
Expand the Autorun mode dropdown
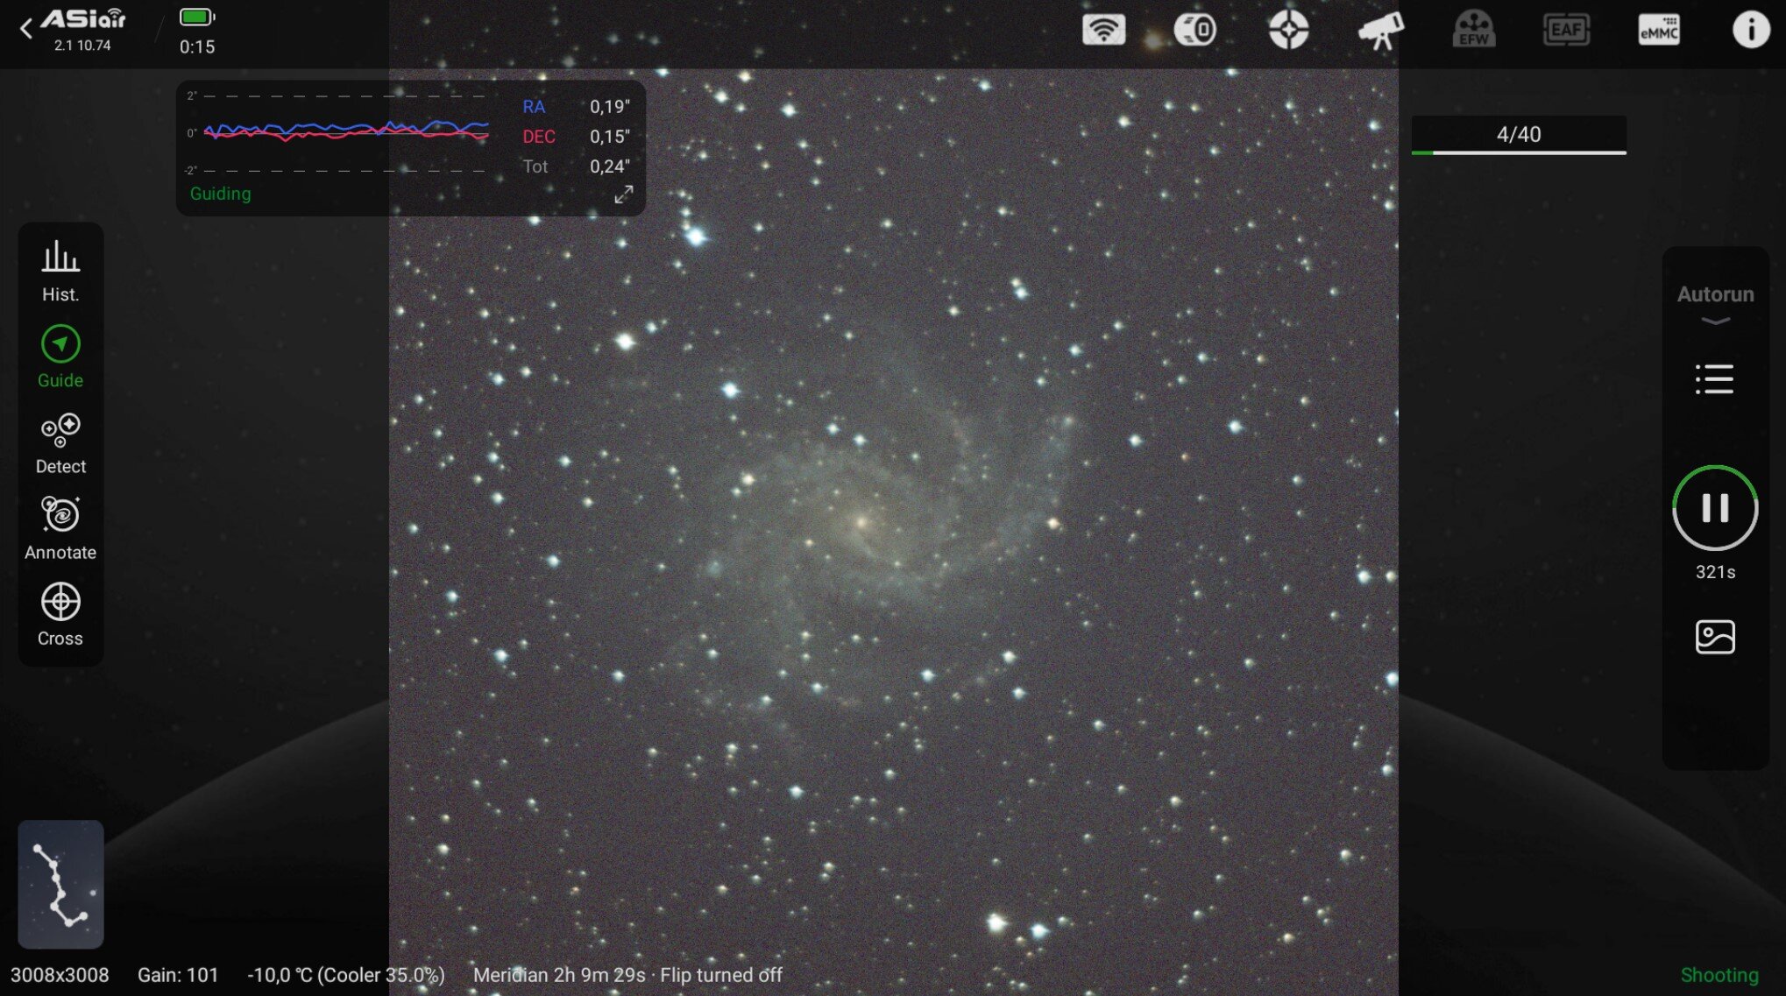point(1715,302)
